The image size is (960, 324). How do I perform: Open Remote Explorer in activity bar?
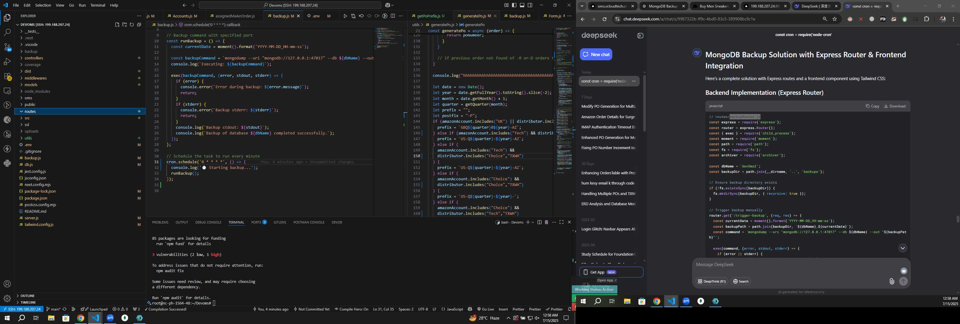click(7, 91)
